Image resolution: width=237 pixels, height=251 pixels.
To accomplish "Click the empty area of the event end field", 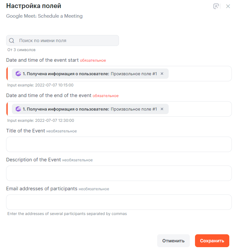I will pos(199,109).
